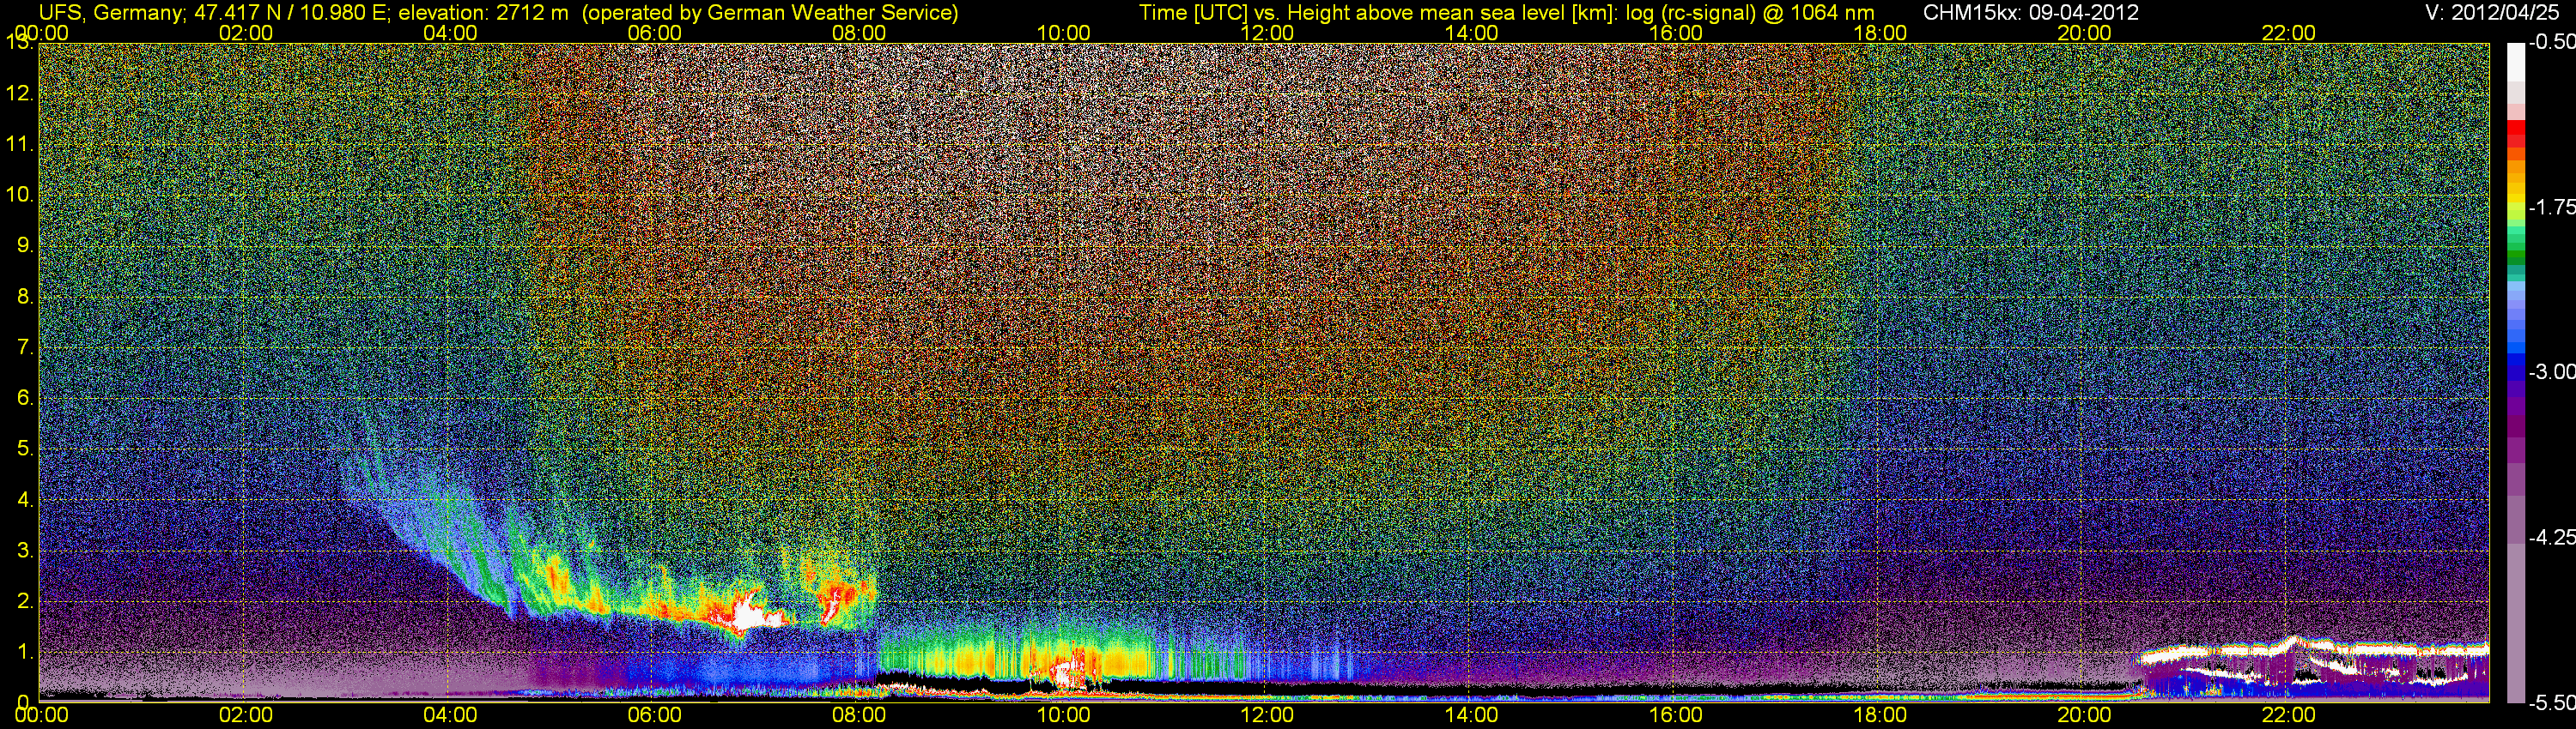Click the '14:00' label on the bottom time axis

(x=1472, y=716)
